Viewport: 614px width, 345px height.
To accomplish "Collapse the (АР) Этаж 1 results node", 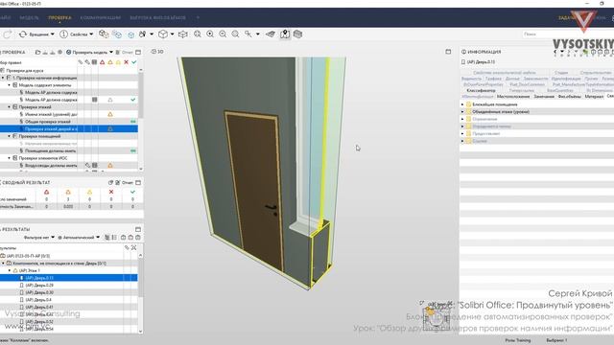I will [10, 270].
